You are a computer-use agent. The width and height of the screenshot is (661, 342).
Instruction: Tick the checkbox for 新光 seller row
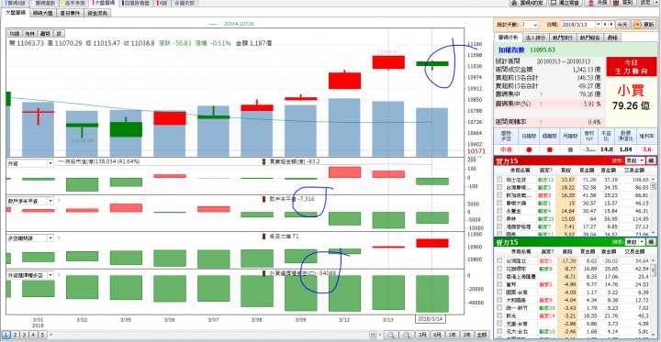[x=500, y=316]
